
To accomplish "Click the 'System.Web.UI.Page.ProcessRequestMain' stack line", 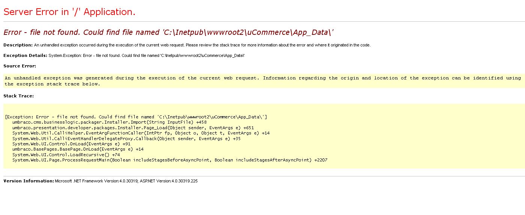I will tap(170, 160).
